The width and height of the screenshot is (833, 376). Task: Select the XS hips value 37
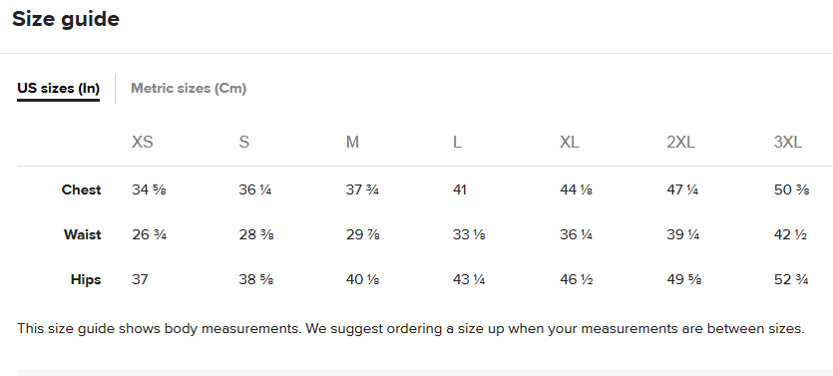pyautogui.click(x=140, y=280)
